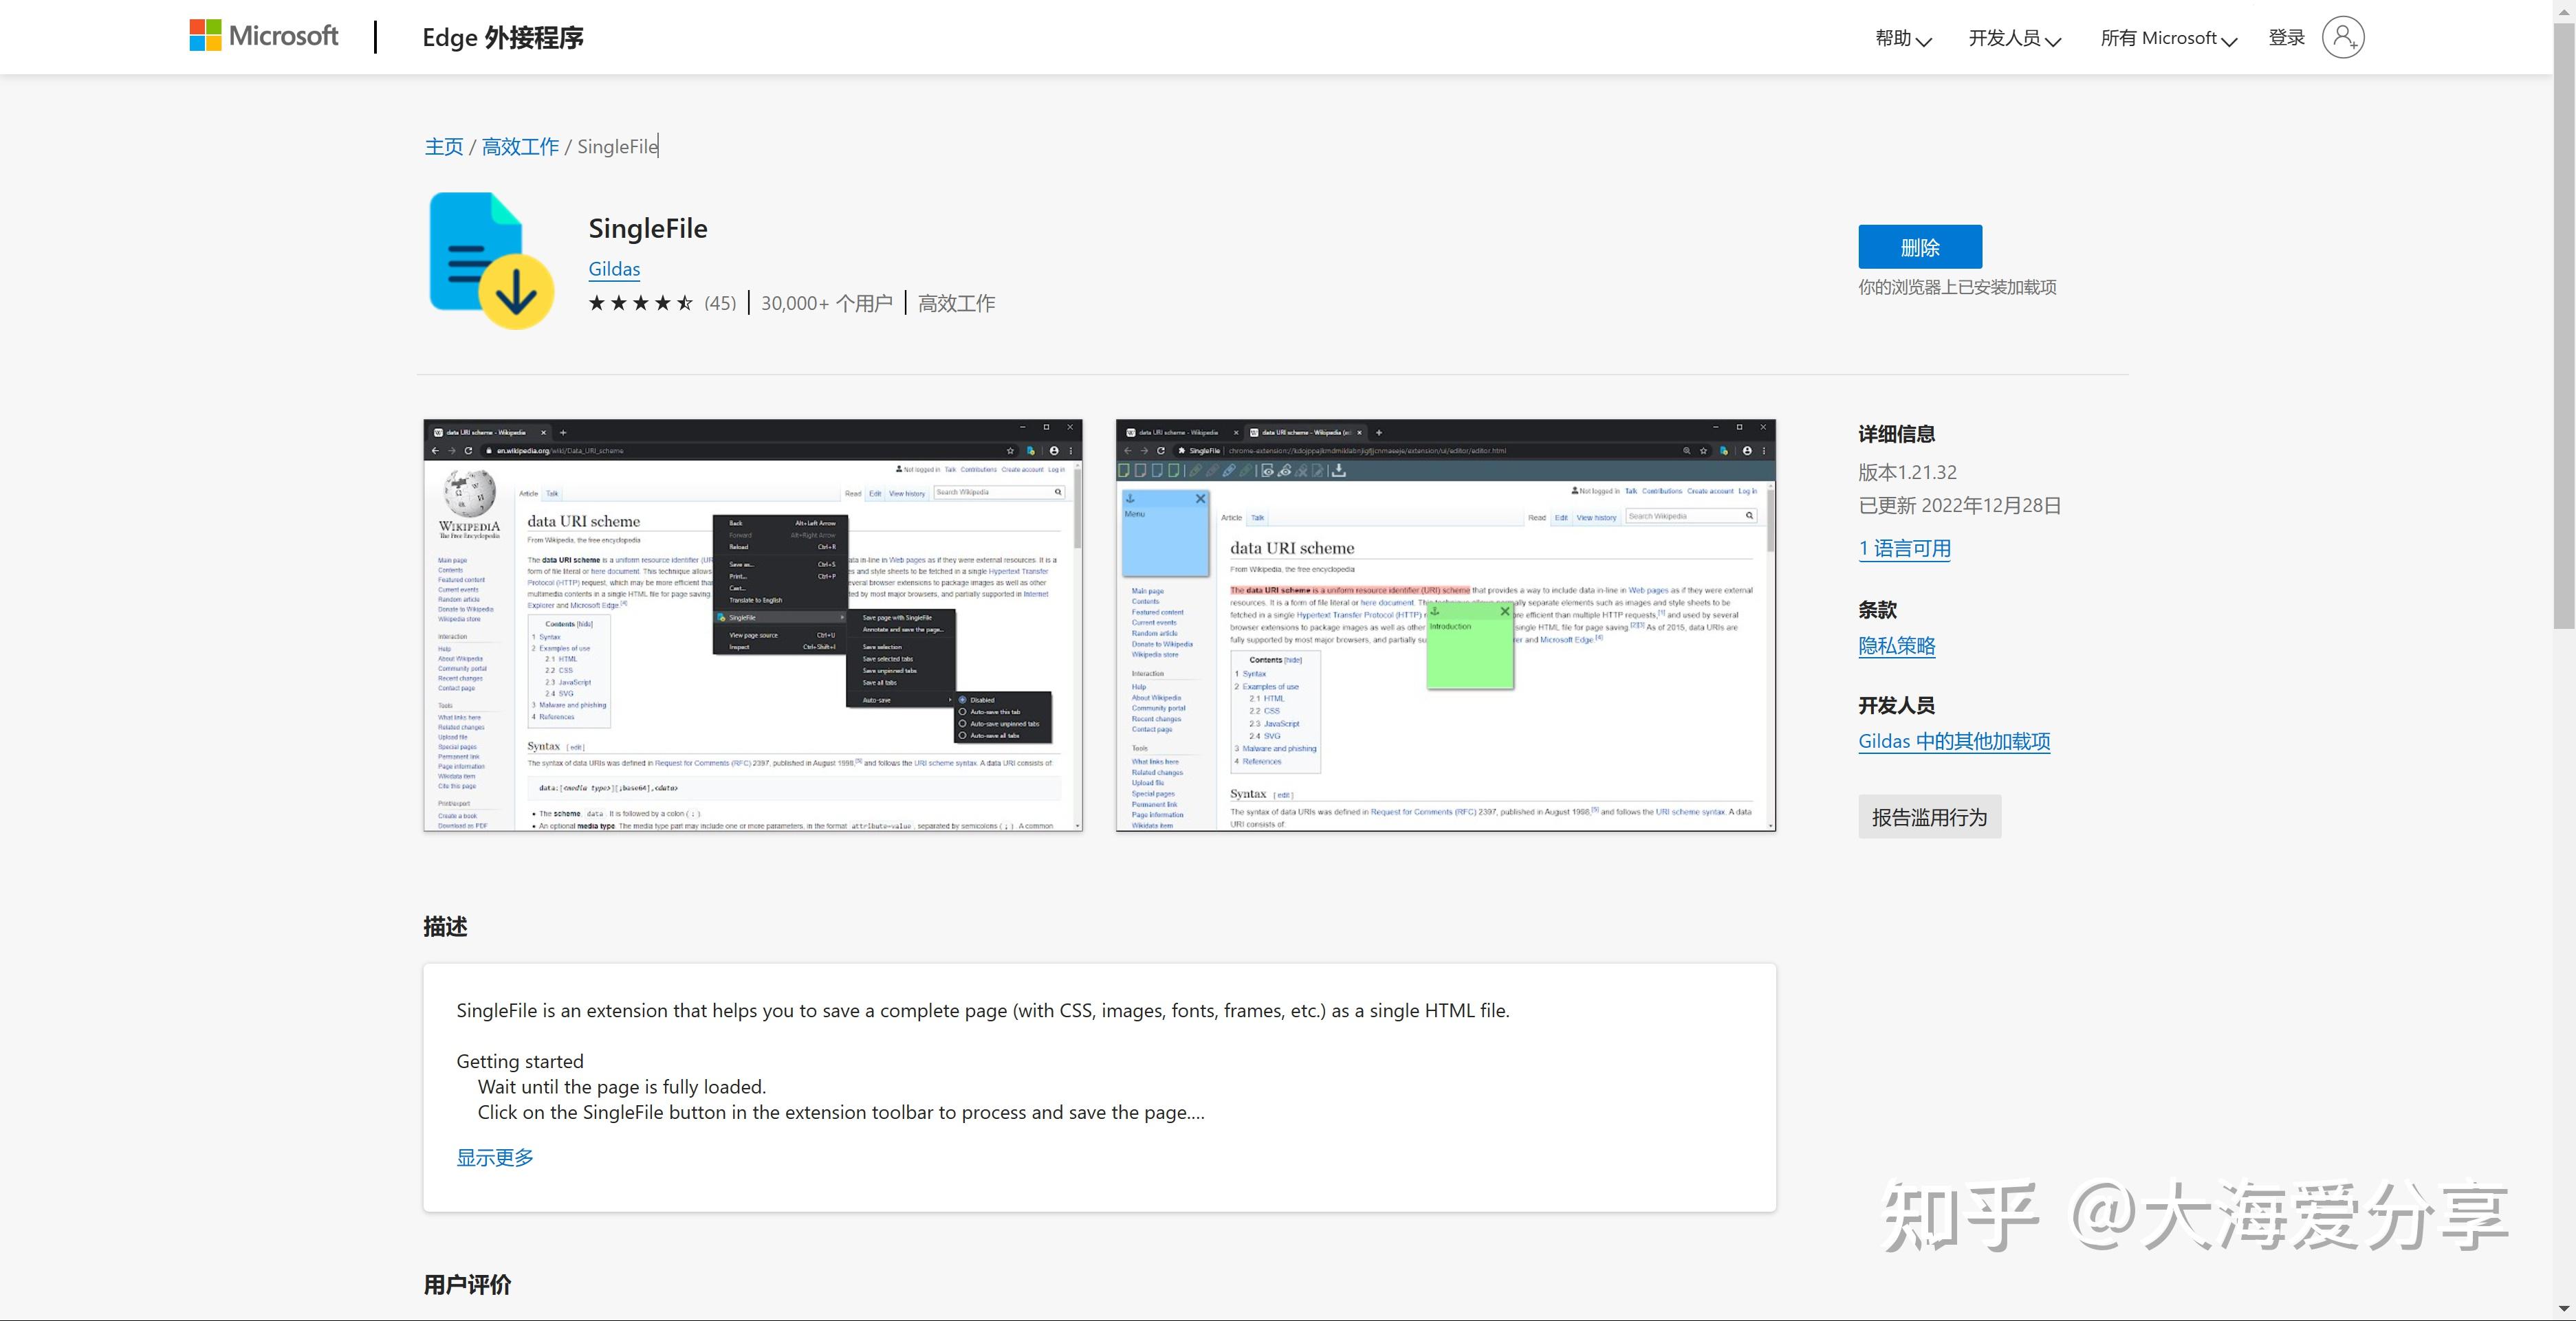Open Gildas 中的其他加载项 link
This screenshot has height=1321, width=2576.
pos(1953,742)
